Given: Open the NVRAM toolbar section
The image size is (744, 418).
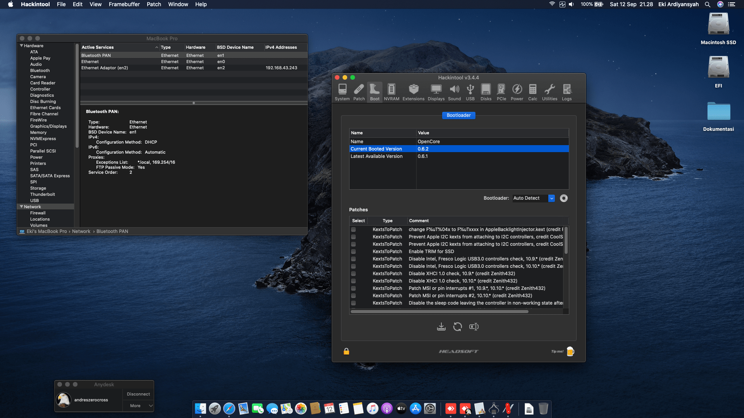Looking at the screenshot, I should pos(391,92).
